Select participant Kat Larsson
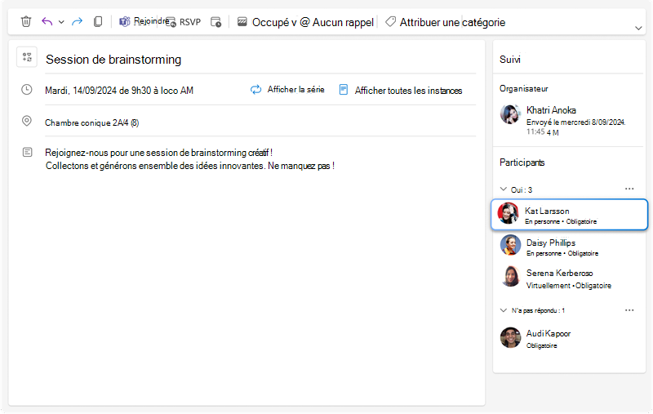The height and width of the screenshot is (414, 653). tap(569, 215)
